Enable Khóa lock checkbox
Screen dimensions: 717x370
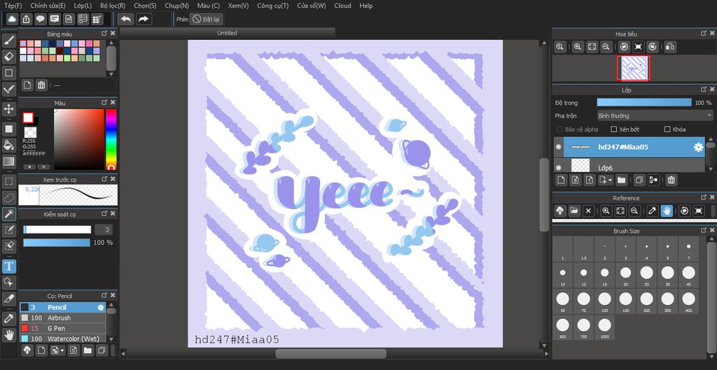pos(667,129)
